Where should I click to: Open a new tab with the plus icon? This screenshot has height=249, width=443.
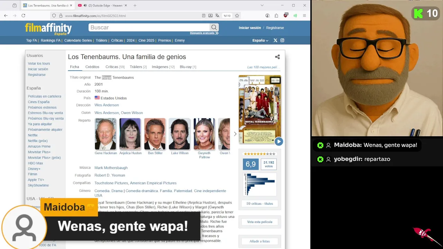(135, 6)
